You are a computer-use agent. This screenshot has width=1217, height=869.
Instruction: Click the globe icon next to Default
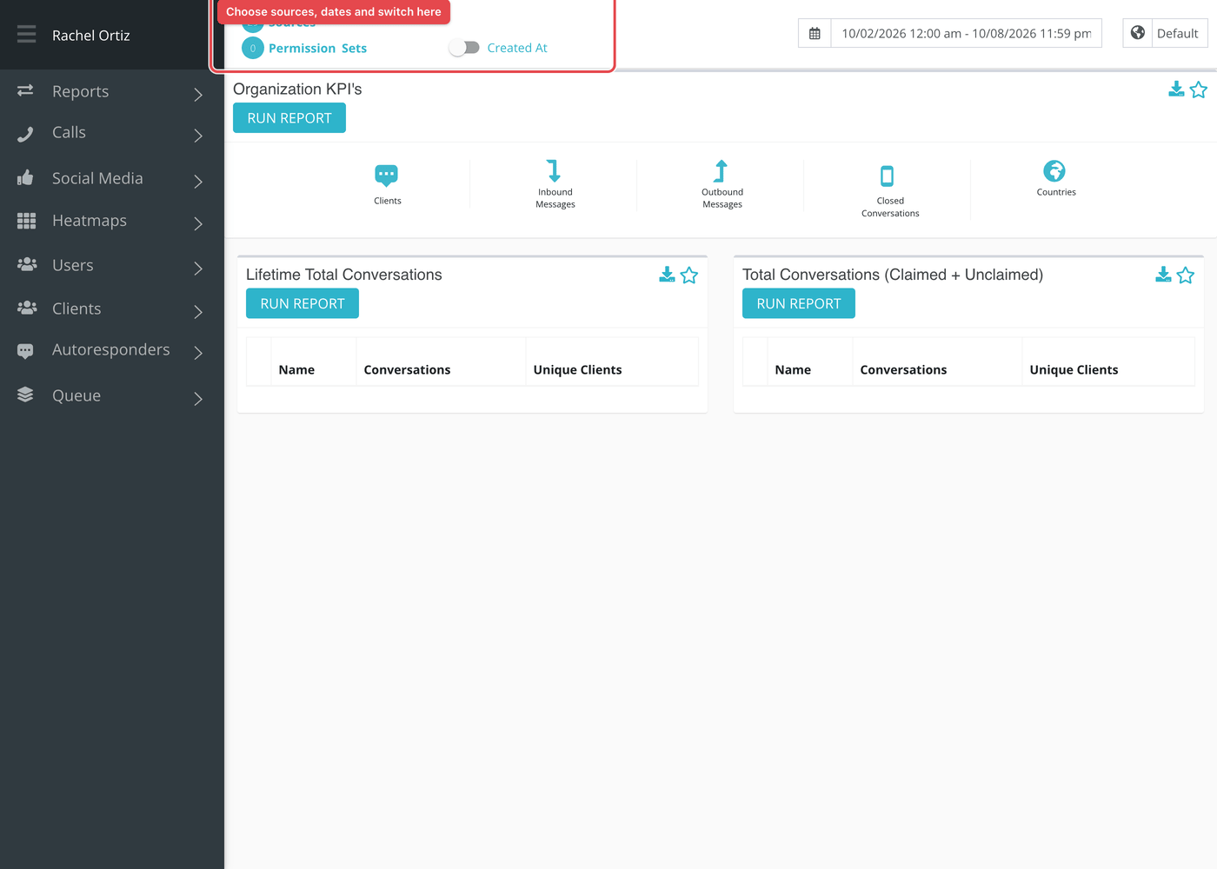1137,33
